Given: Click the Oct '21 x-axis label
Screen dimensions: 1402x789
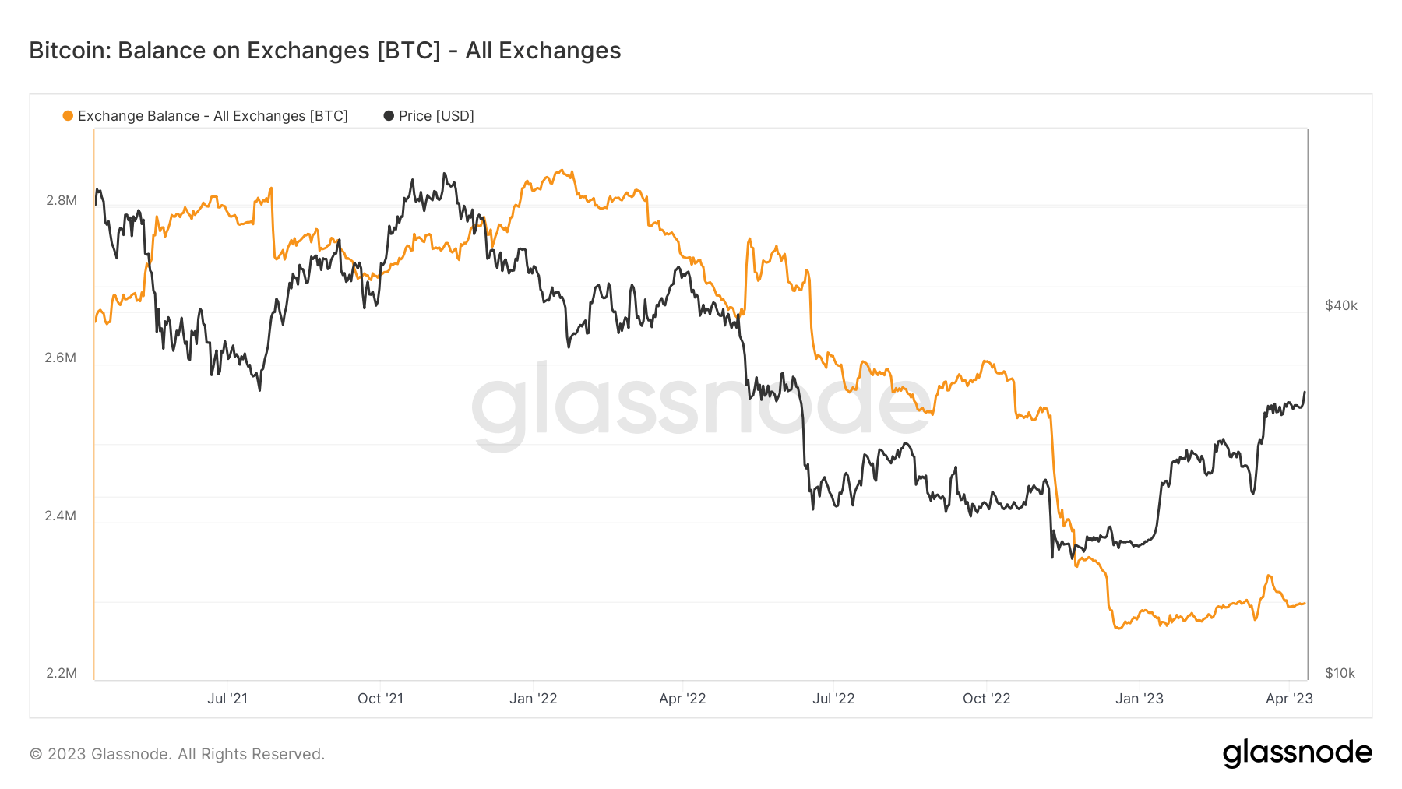Looking at the screenshot, I should coord(380,699).
